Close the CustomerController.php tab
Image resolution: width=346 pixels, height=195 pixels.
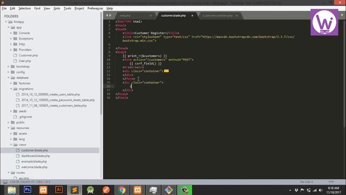pyautogui.click(x=237, y=16)
